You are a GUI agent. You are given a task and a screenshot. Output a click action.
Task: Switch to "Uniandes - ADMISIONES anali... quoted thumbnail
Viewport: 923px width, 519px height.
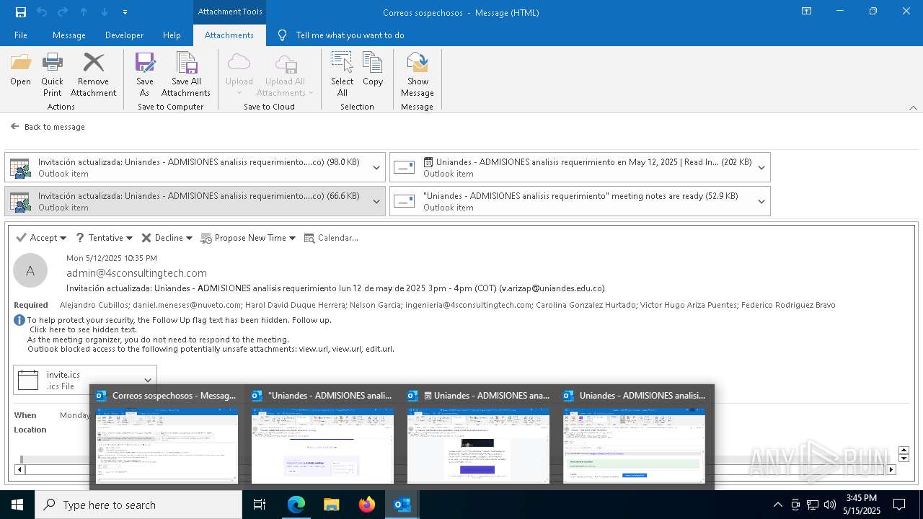point(322,437)
